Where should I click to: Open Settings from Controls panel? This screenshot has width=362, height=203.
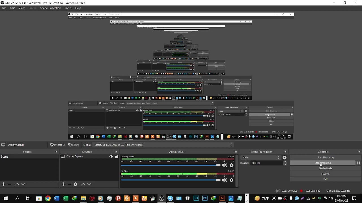[325, 174]
